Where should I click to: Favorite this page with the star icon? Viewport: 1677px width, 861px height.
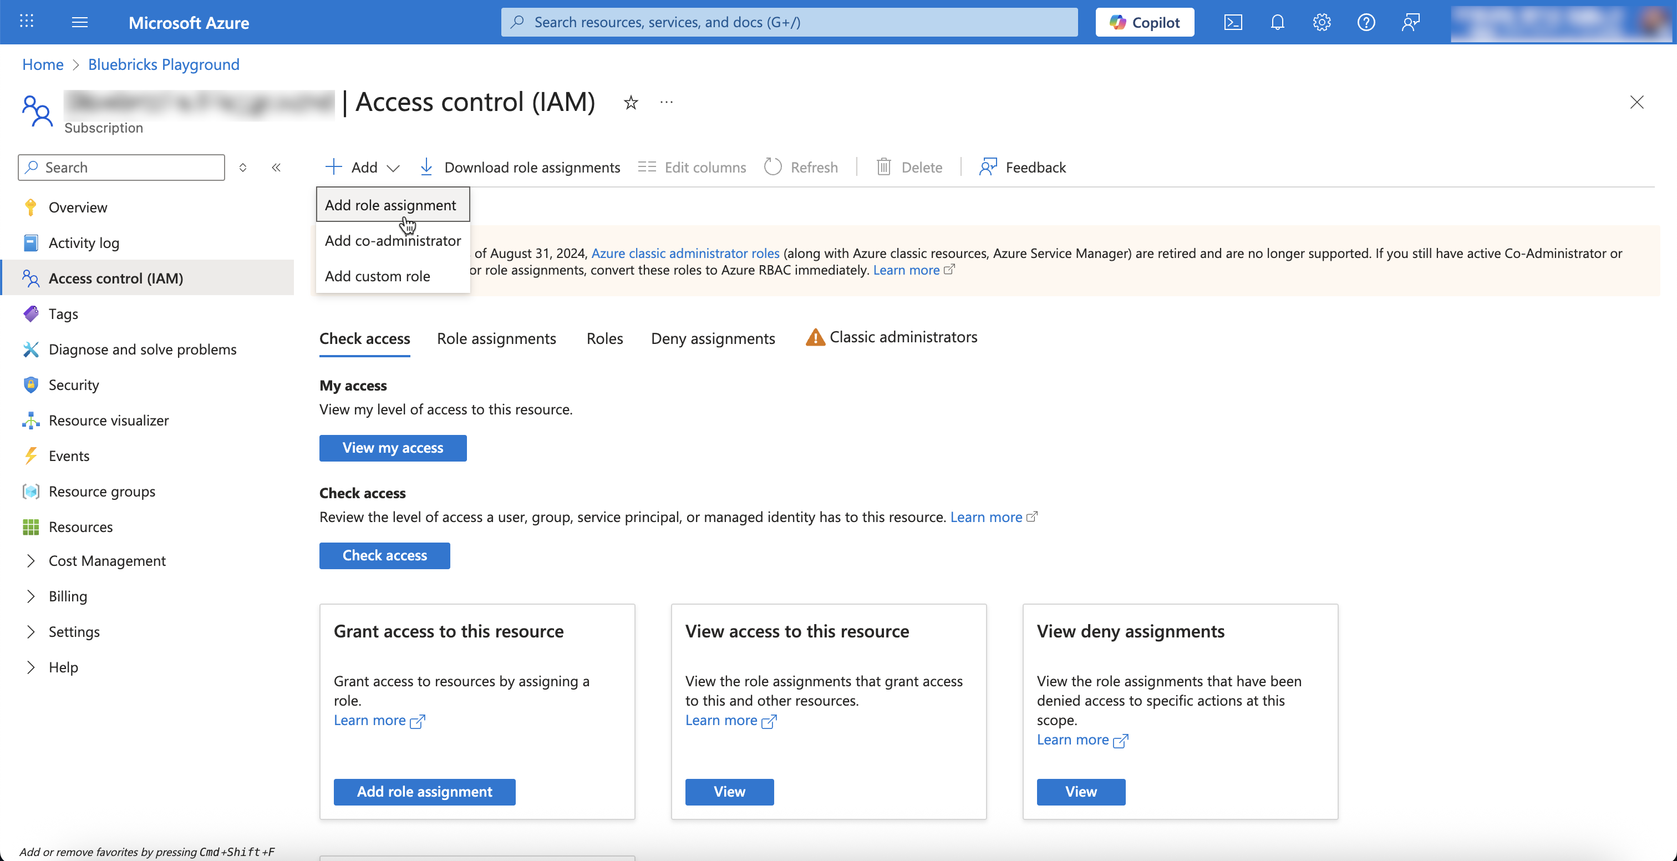[x=630, y=102]
